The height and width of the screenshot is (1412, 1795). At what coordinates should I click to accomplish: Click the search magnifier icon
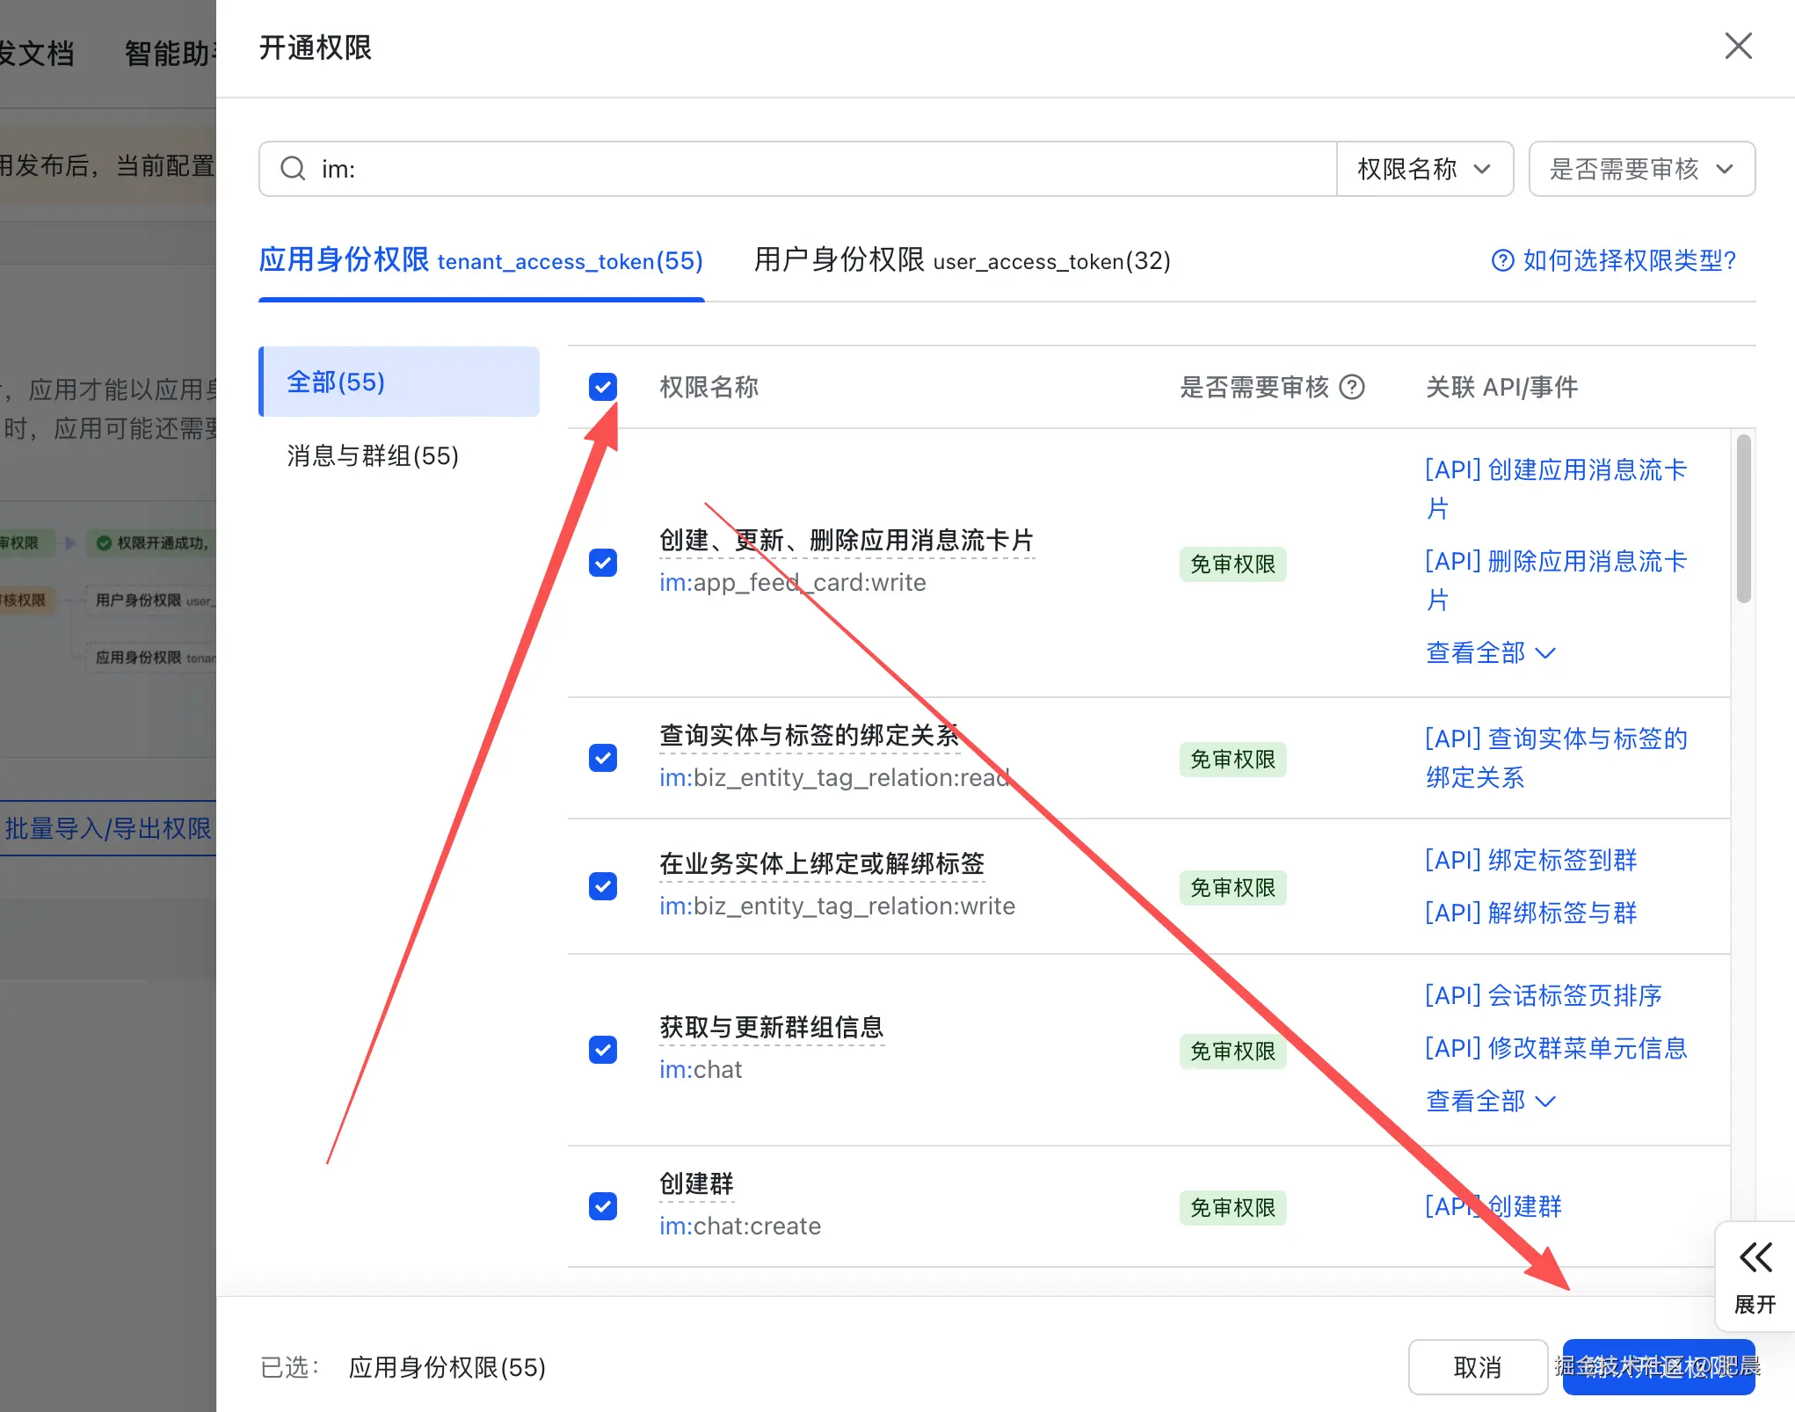294,168
